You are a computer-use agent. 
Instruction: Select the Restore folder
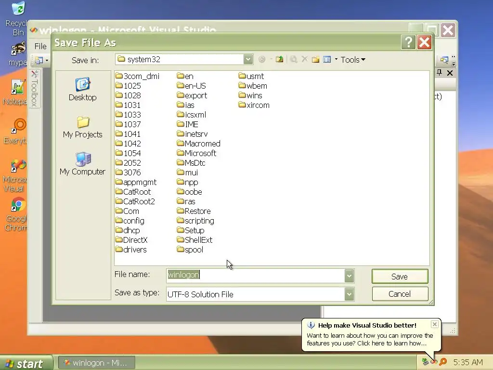coord(194,211)
